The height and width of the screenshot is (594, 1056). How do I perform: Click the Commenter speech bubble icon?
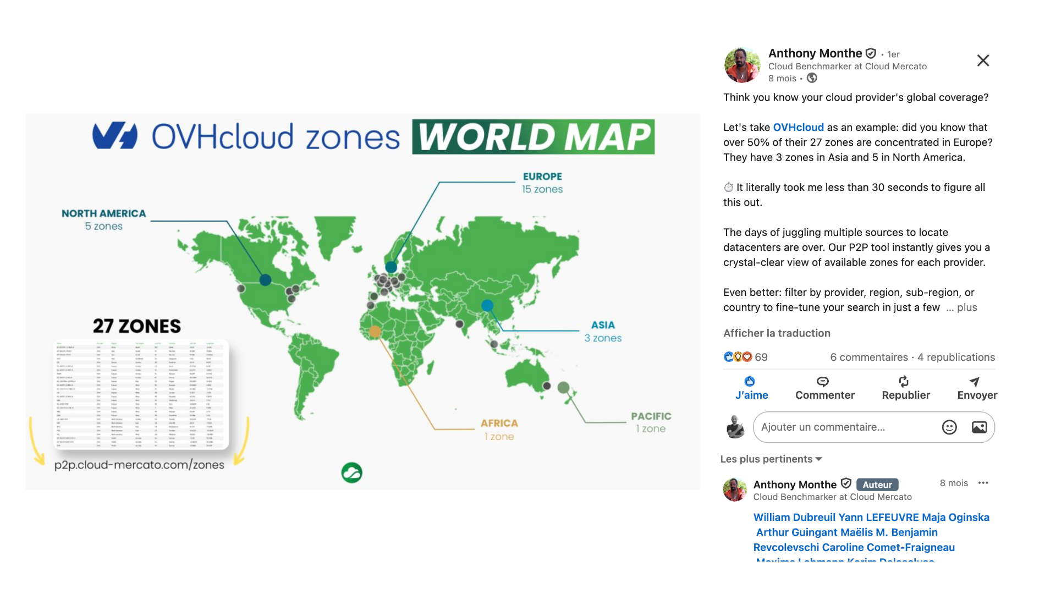pyautogui.click(x=823, y=382)
